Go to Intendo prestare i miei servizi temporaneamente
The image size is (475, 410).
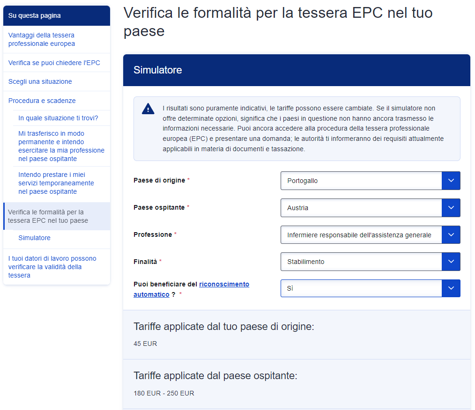click(x=56, y=183)
